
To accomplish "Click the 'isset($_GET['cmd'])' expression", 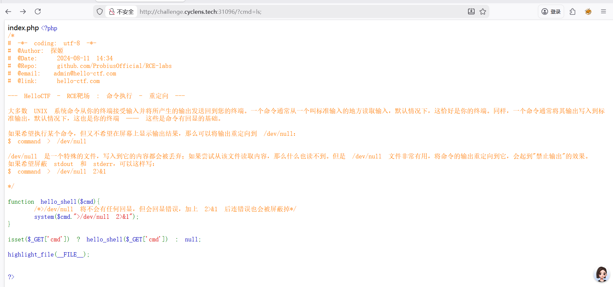I will [39, 239].
